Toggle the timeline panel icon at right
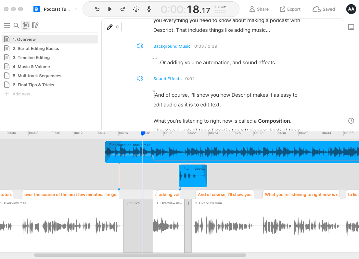 pos(351,27)
